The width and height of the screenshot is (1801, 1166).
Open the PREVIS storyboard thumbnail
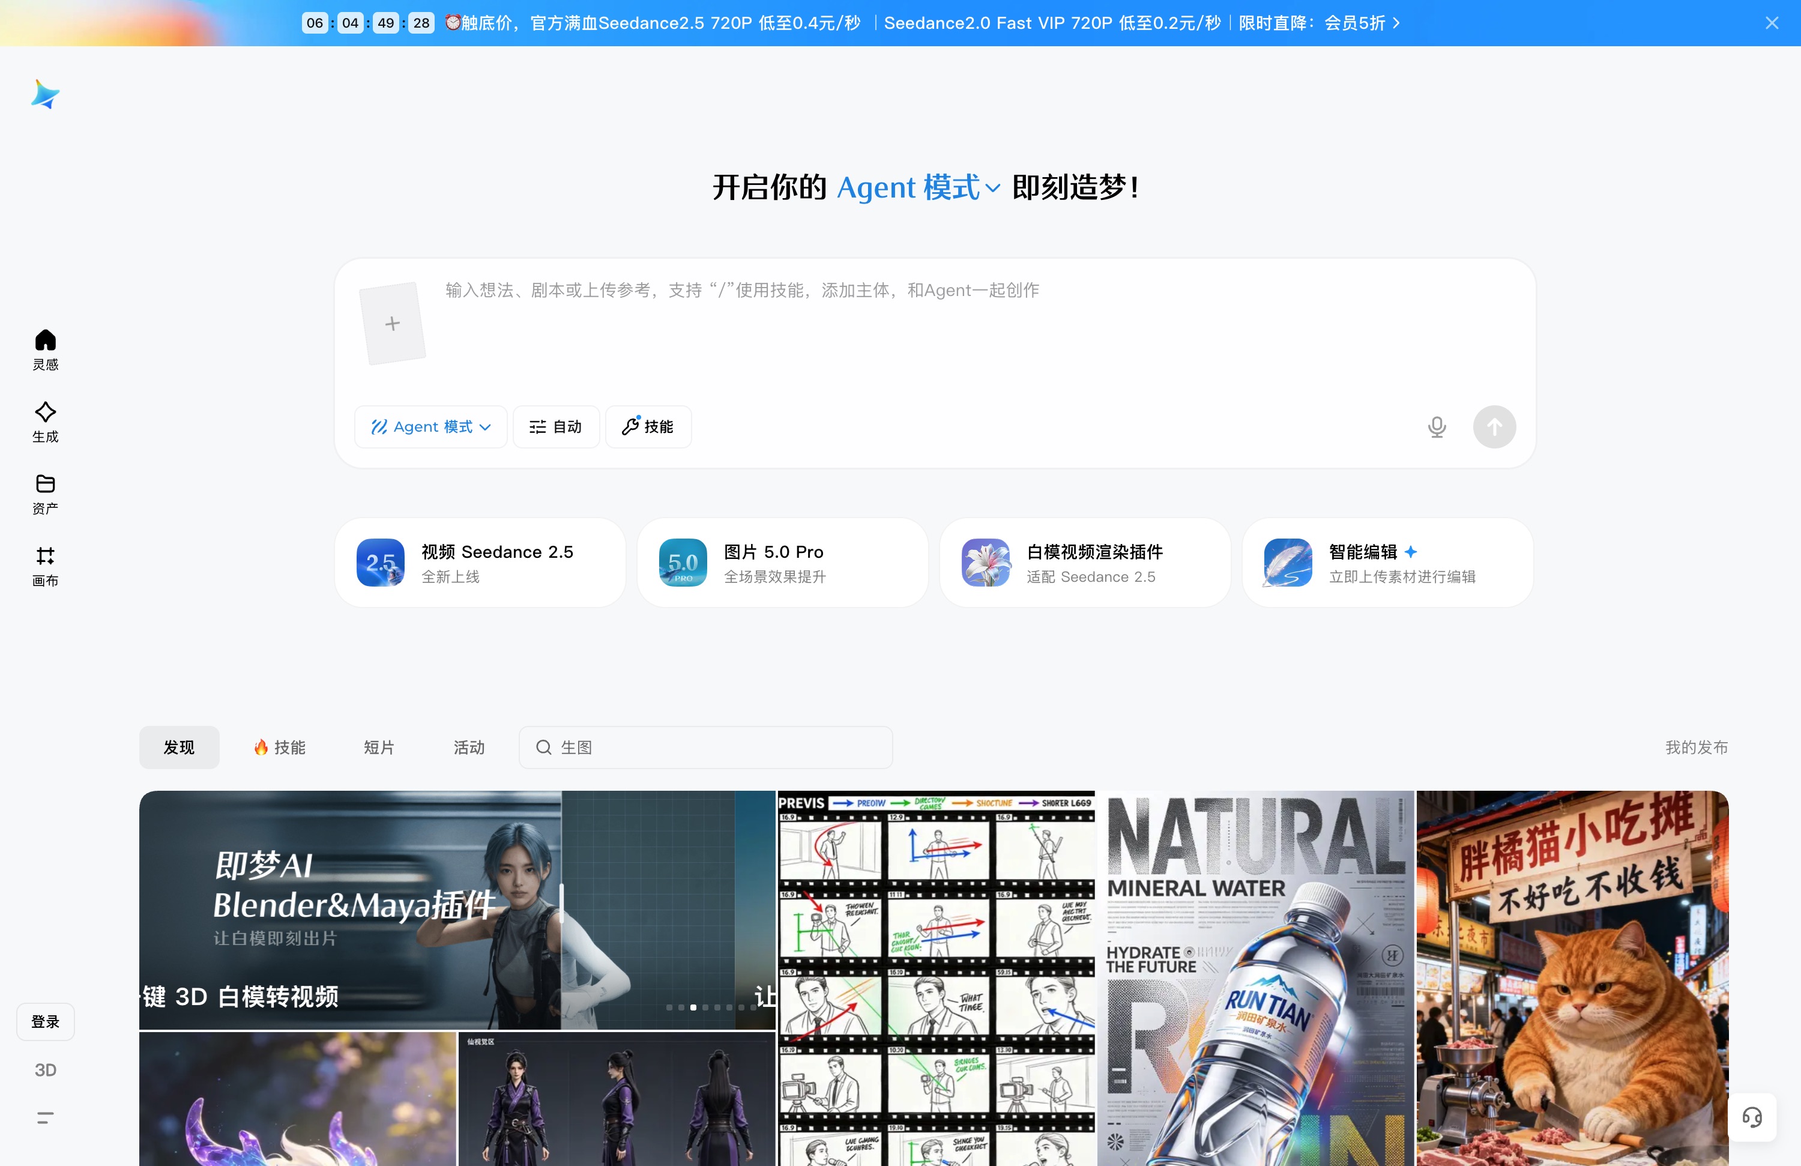point(937,978)
